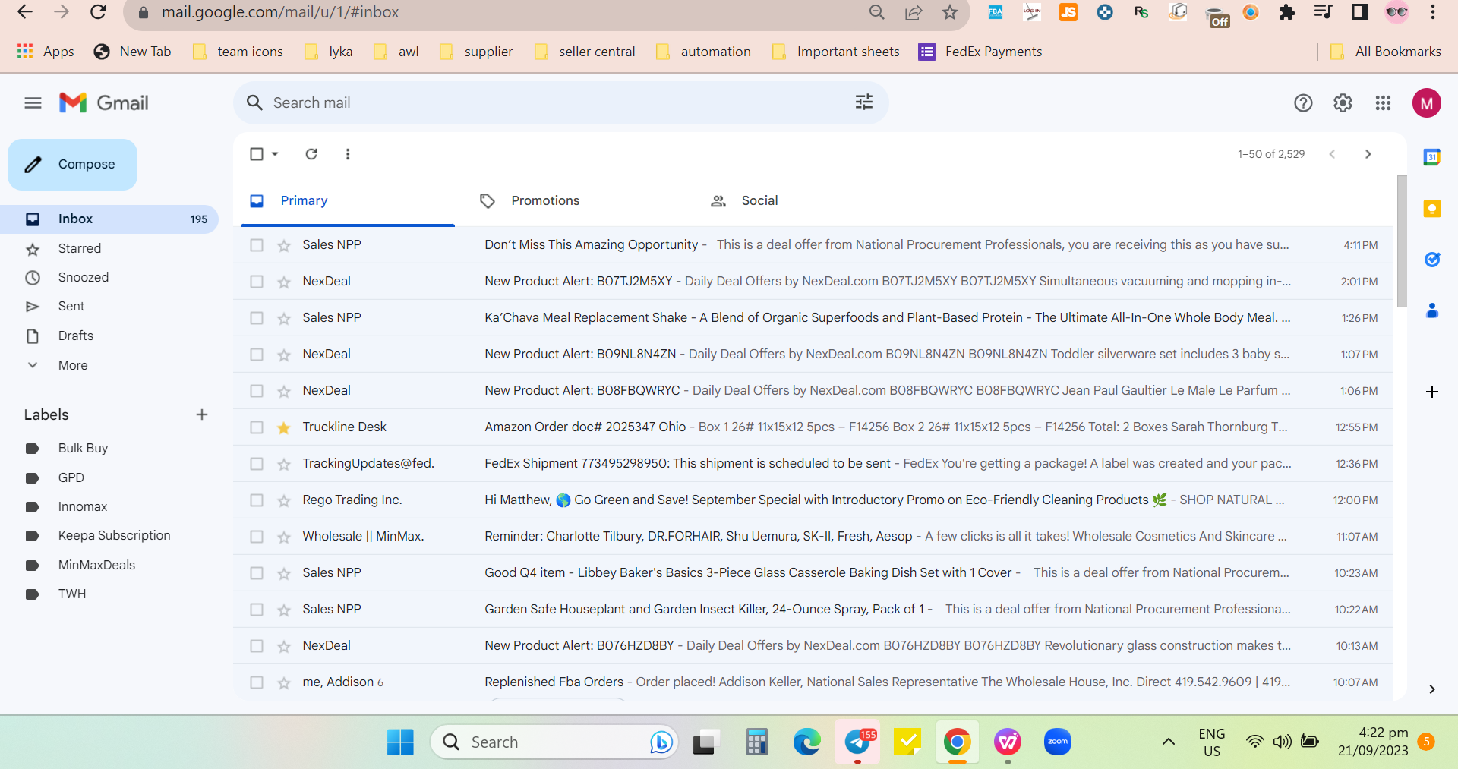Refresh the inbox
Image resolution: width=1458 pixels, height=769 pixels.
tap(311, 154)
